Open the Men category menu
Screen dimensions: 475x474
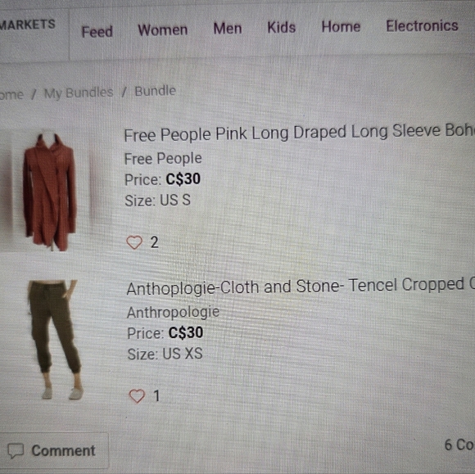[x=228, y=29]
